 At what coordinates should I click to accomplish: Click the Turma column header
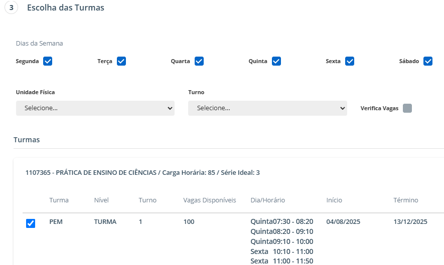coord(59,200)
